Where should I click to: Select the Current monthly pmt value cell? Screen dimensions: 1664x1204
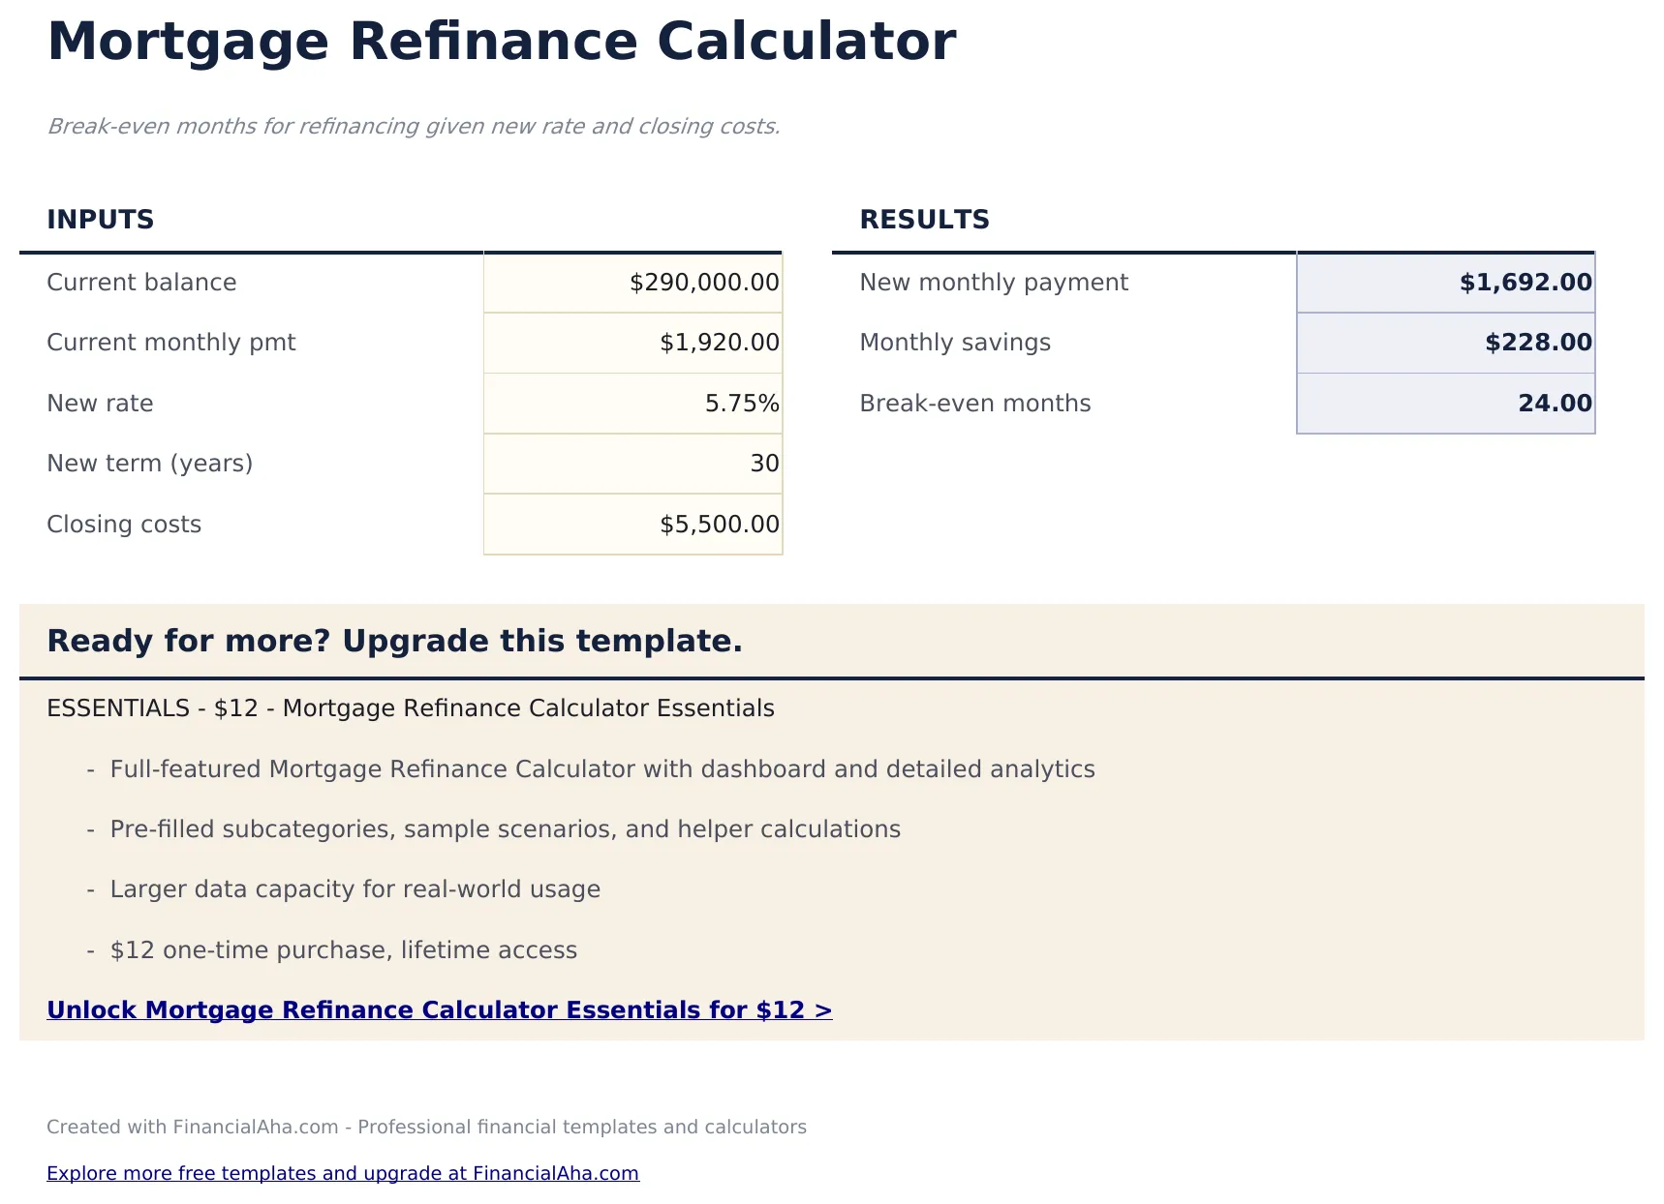tap(632, 343)
